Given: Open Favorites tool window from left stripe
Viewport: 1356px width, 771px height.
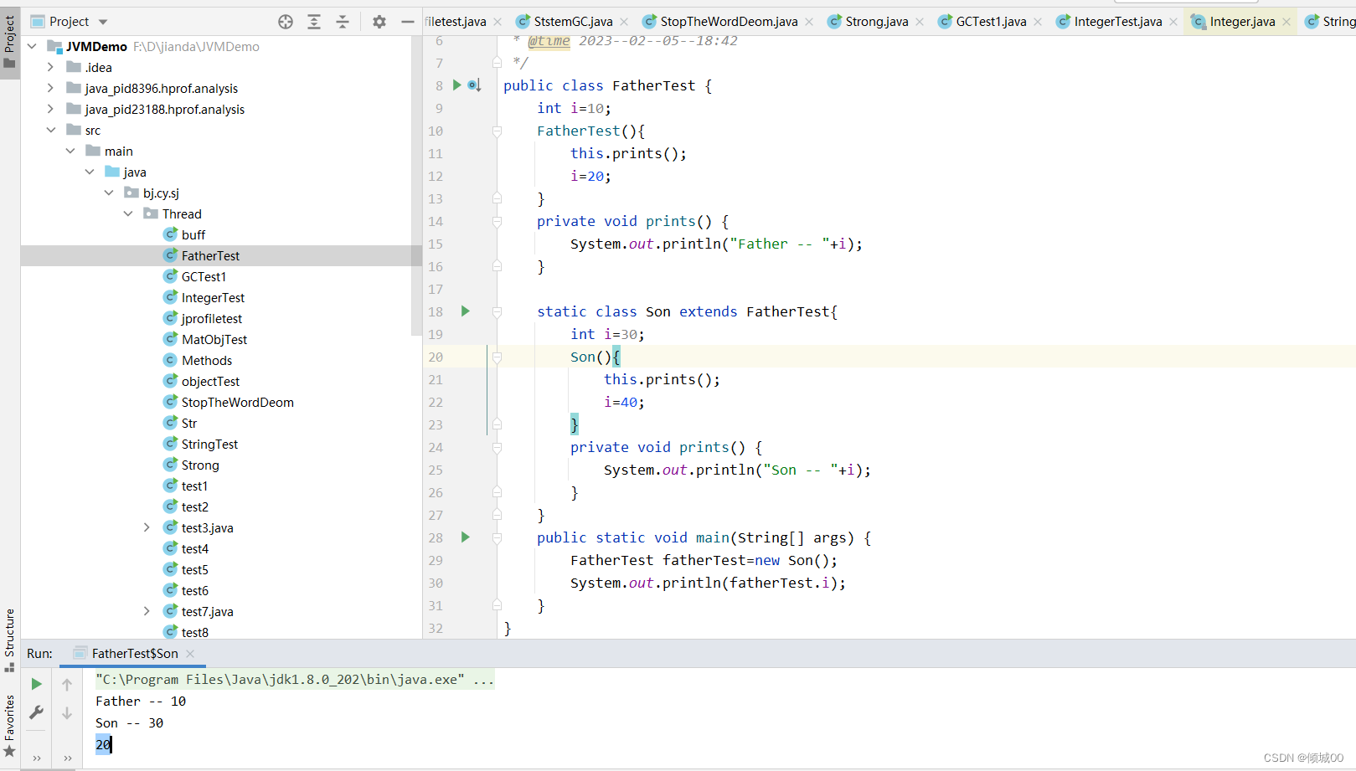Looking at the screenshot, I should (10, 726).
